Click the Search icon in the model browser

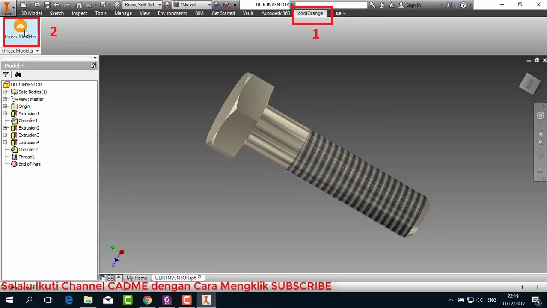[x=18, y=74]
